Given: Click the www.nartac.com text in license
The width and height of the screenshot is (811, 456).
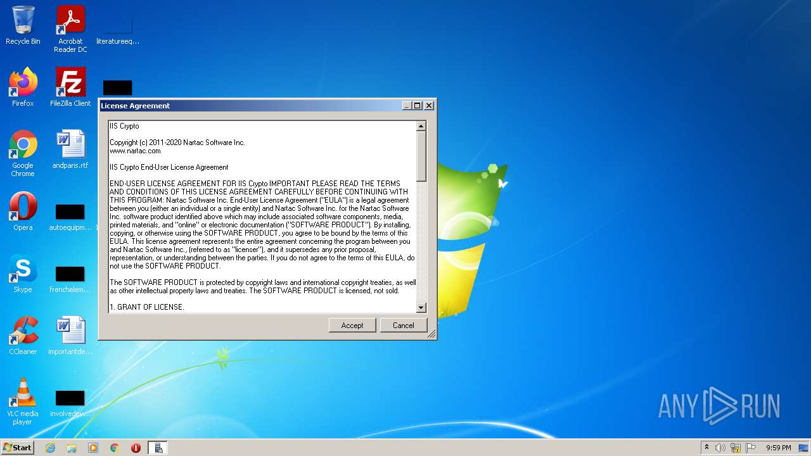Looking at the screenshot, I should click(x=135, y=151).
